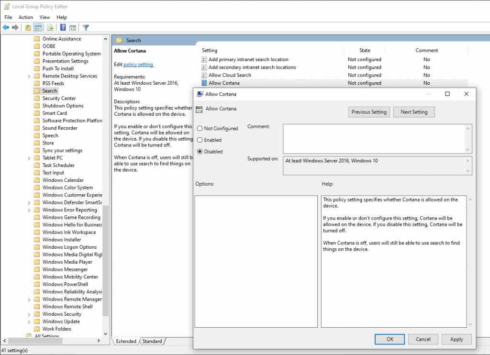Click the Next Setting button
This screenshot has width=490, height=355.
click(x=414, y=112)
